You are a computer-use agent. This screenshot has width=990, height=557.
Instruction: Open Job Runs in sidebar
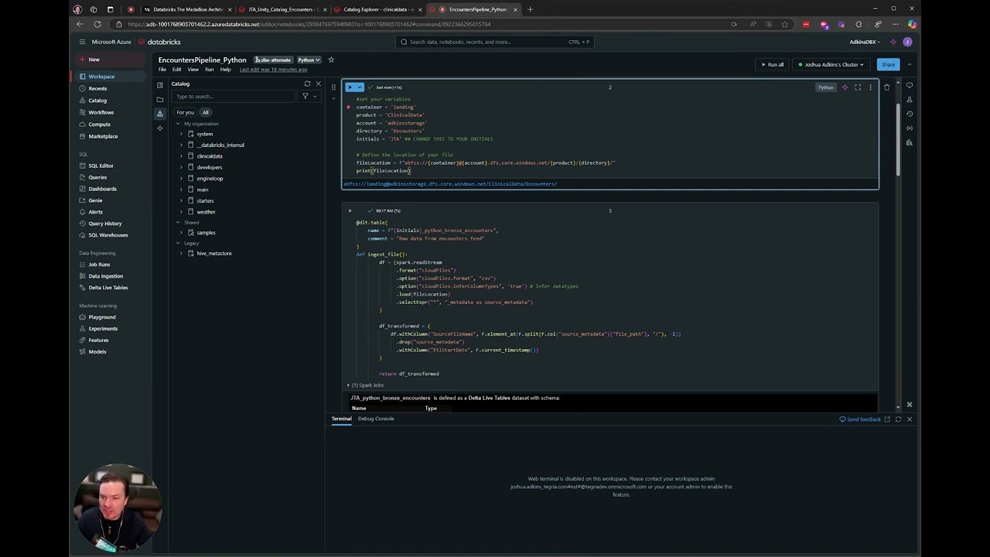tap(99, 265)
